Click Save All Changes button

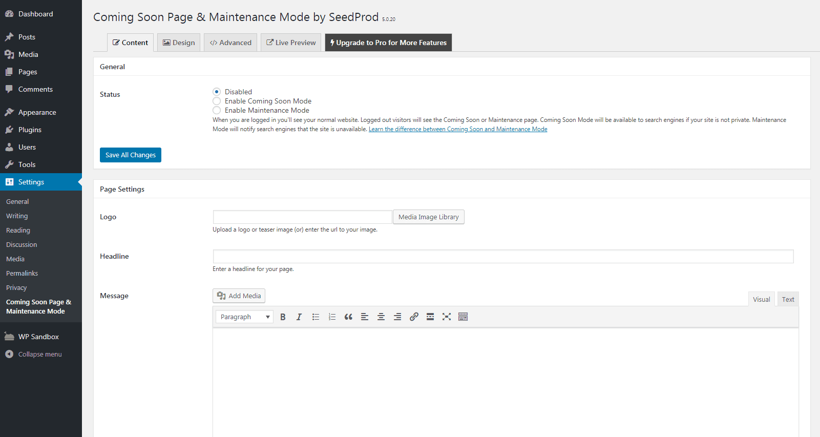click(x=131, y=155)
